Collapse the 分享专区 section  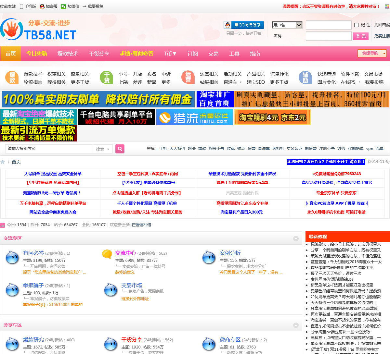tap(296, 325)
